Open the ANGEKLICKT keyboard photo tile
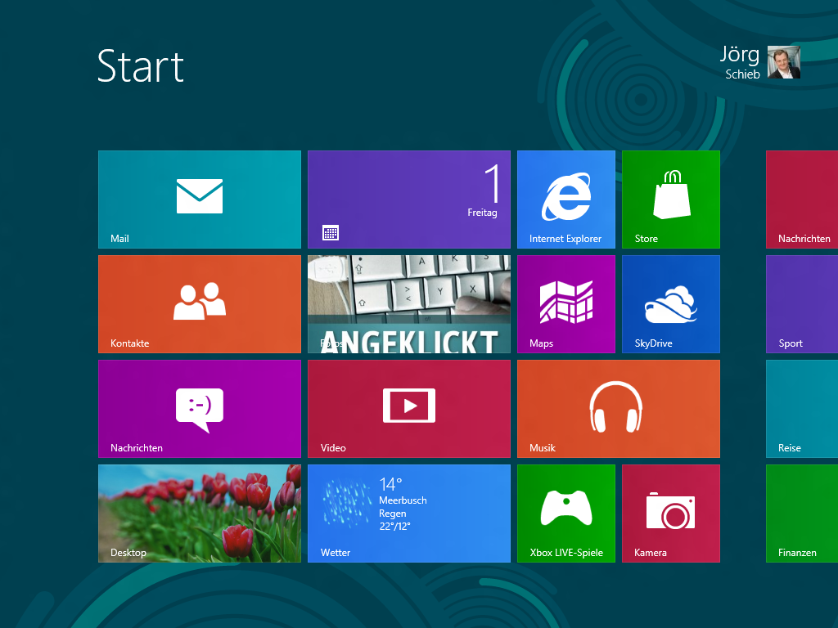 click(409, 304)
